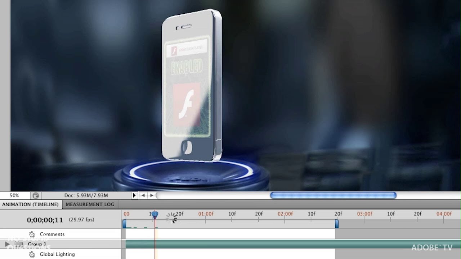The width and height of the screenshot is (461, 259).
Task: Jump to 04:00f on time ruler
Action: [x=444, y=214]
